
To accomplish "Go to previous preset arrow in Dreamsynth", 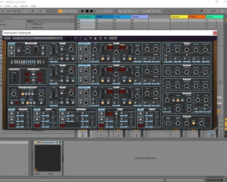I will coord(58,38).
